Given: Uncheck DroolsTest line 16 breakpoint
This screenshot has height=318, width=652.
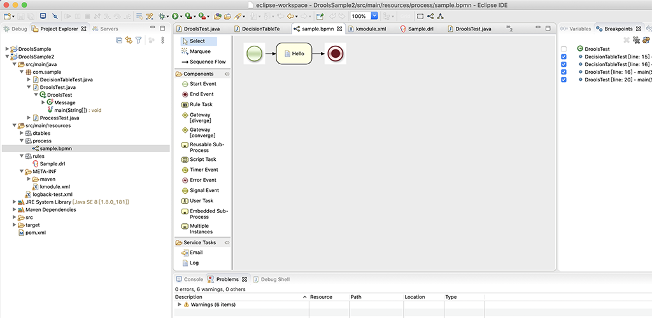Looking at the screenshot, I should [564, 72].
